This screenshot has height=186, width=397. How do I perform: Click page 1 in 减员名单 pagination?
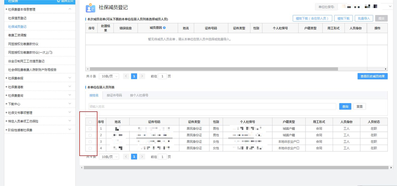[134, 76]
